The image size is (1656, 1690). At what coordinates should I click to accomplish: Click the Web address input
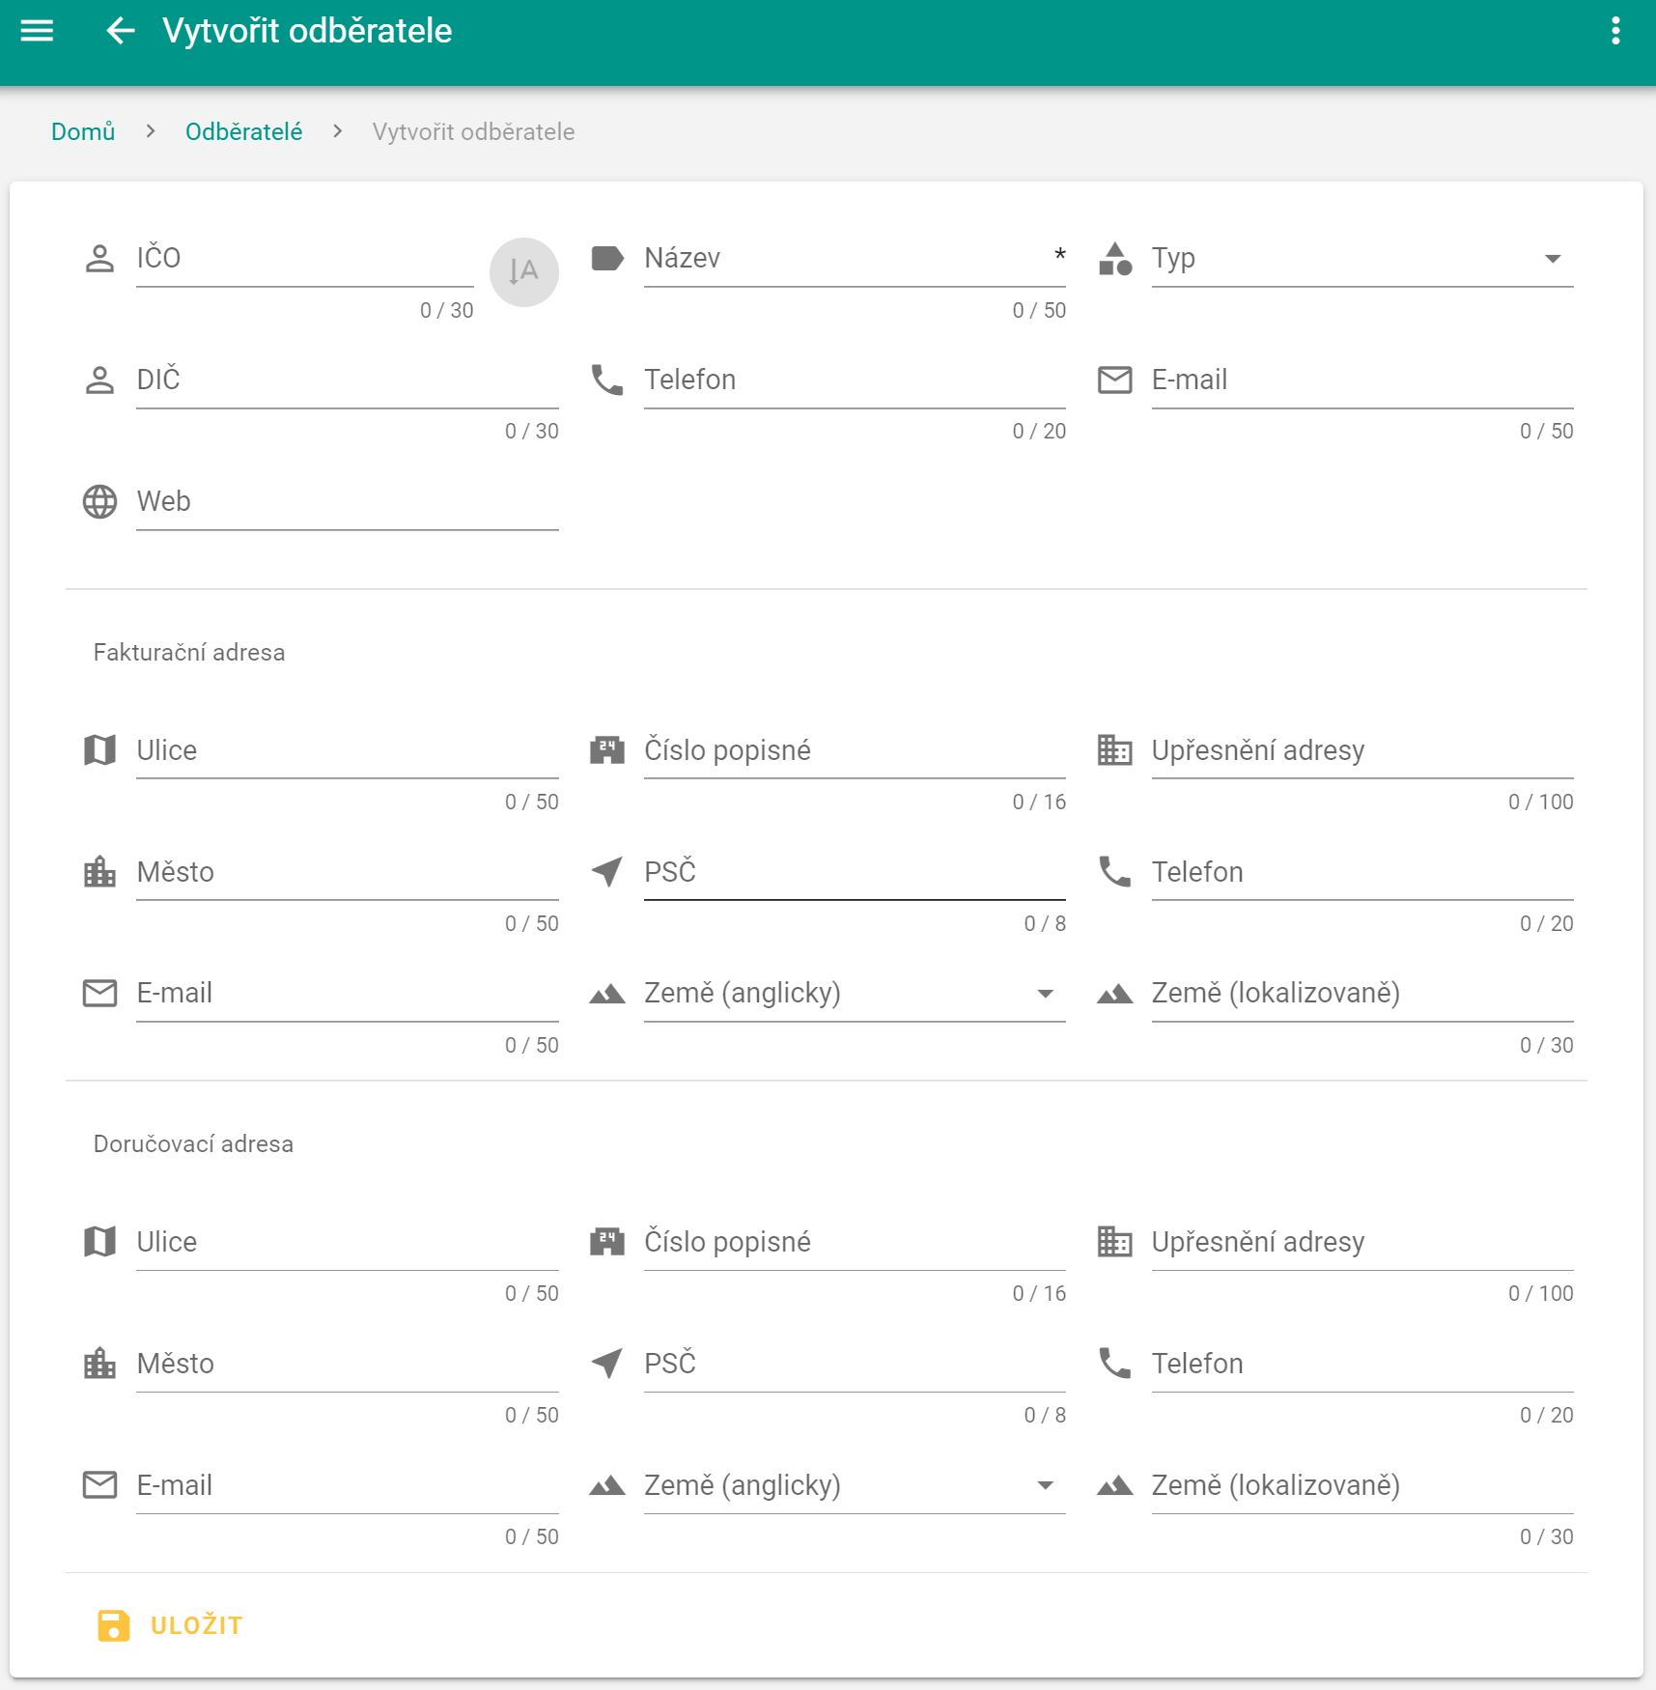pyautogui.click(x=346, y=502)
